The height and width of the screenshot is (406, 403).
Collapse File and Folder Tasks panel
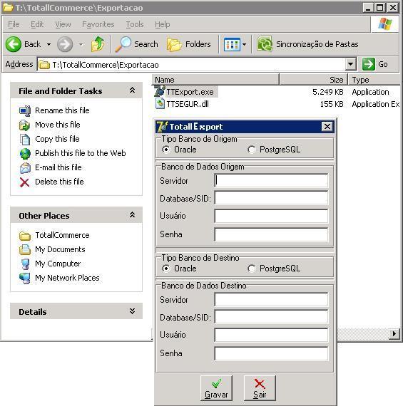(132, 90)
